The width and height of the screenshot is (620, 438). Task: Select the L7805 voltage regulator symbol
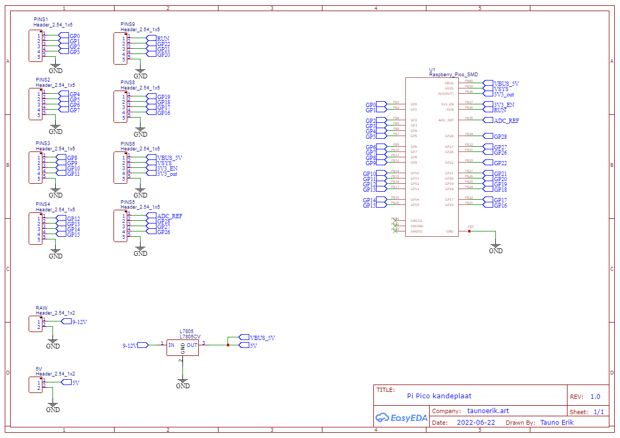pyautogui.click(x=182, y=348)
